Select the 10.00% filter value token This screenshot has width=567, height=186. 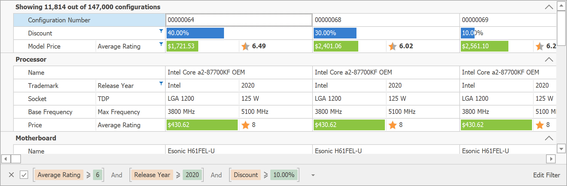[x=284, y=175]
